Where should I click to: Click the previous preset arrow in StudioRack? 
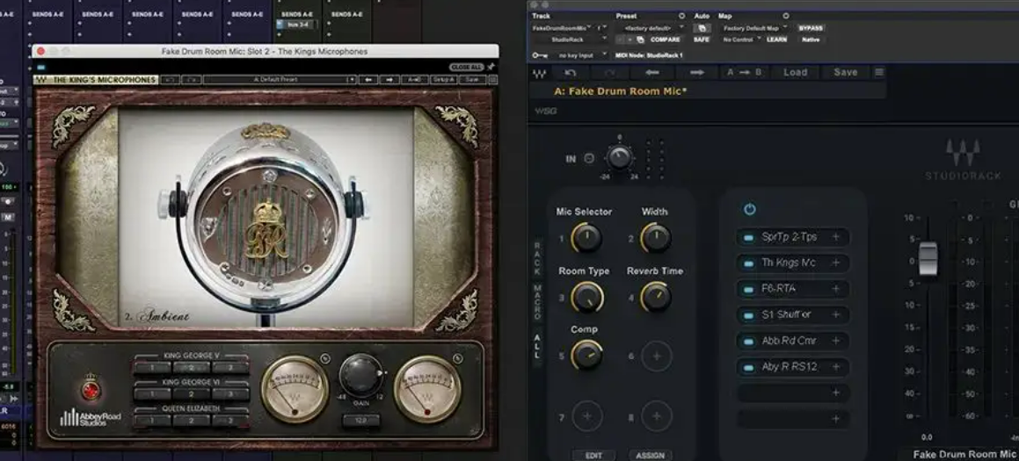pyautogui.click(x=652, y=73)
